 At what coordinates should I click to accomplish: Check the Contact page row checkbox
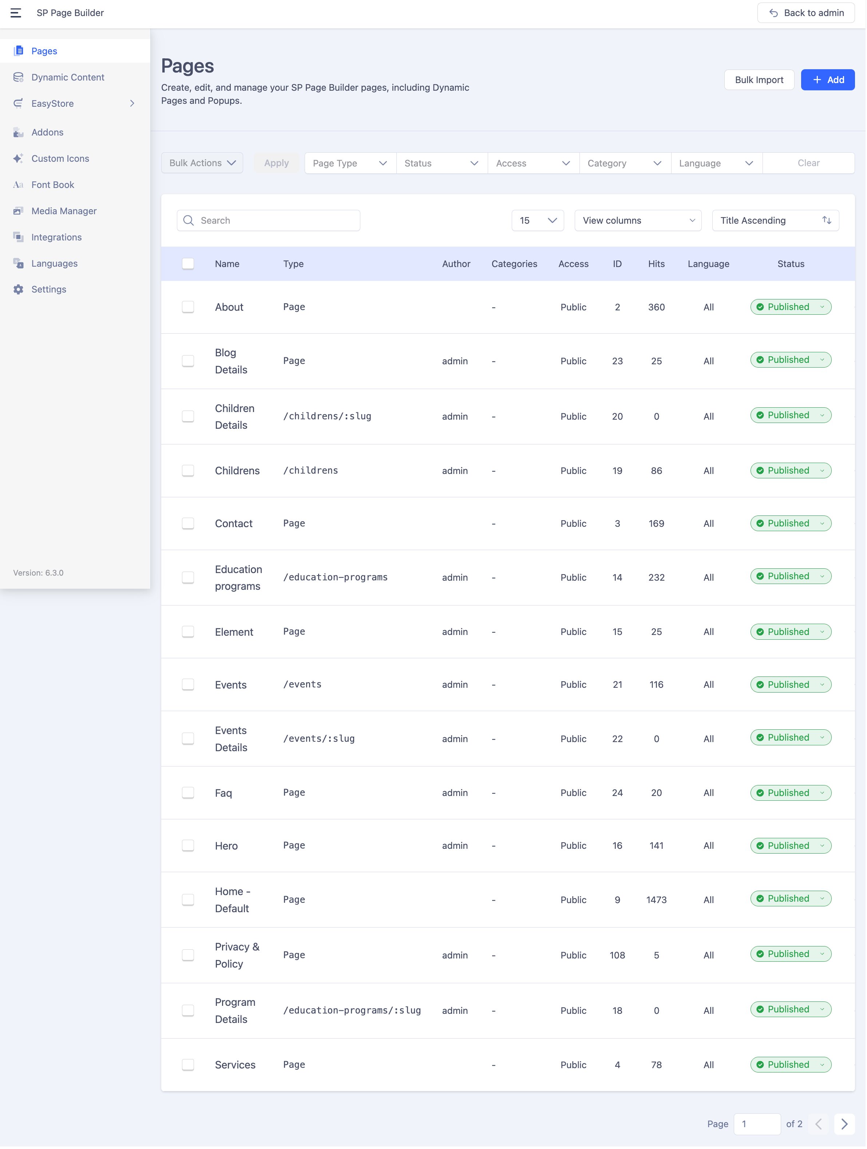[x=188, y=523]
